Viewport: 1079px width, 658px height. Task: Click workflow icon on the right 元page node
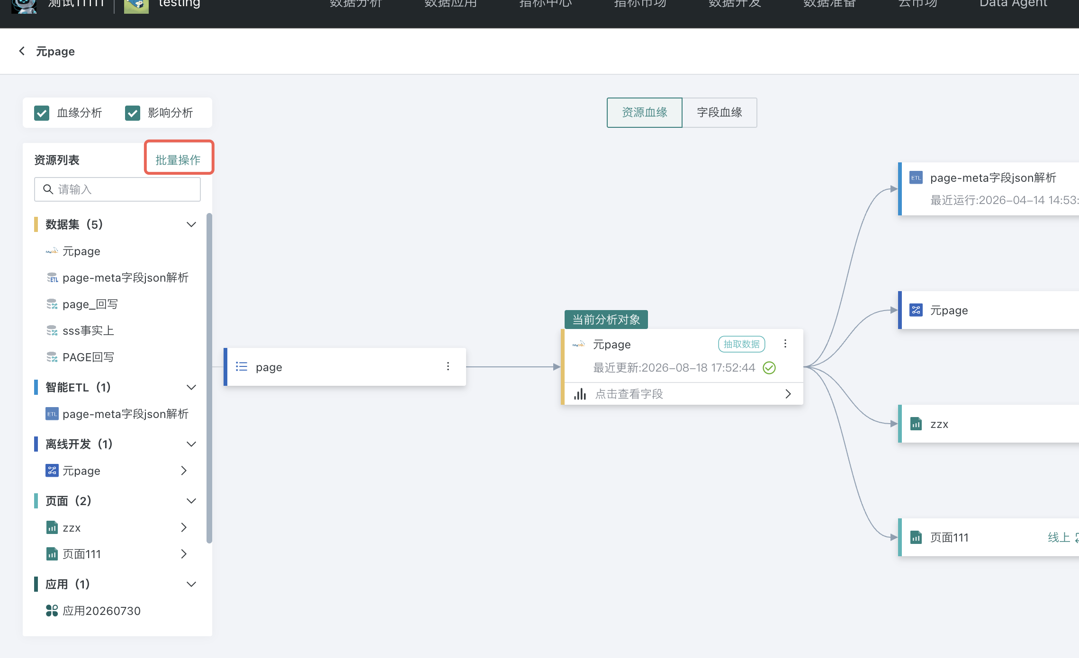[916, 310]
